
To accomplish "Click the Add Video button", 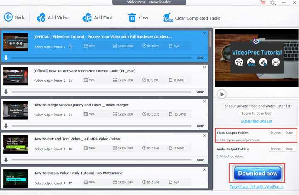I will 52,17.
